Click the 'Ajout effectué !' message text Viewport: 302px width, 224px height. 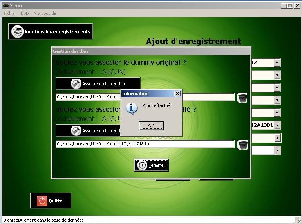(x=158, y=105)
